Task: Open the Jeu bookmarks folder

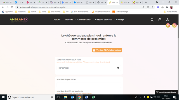Action: tap(66, 12)
